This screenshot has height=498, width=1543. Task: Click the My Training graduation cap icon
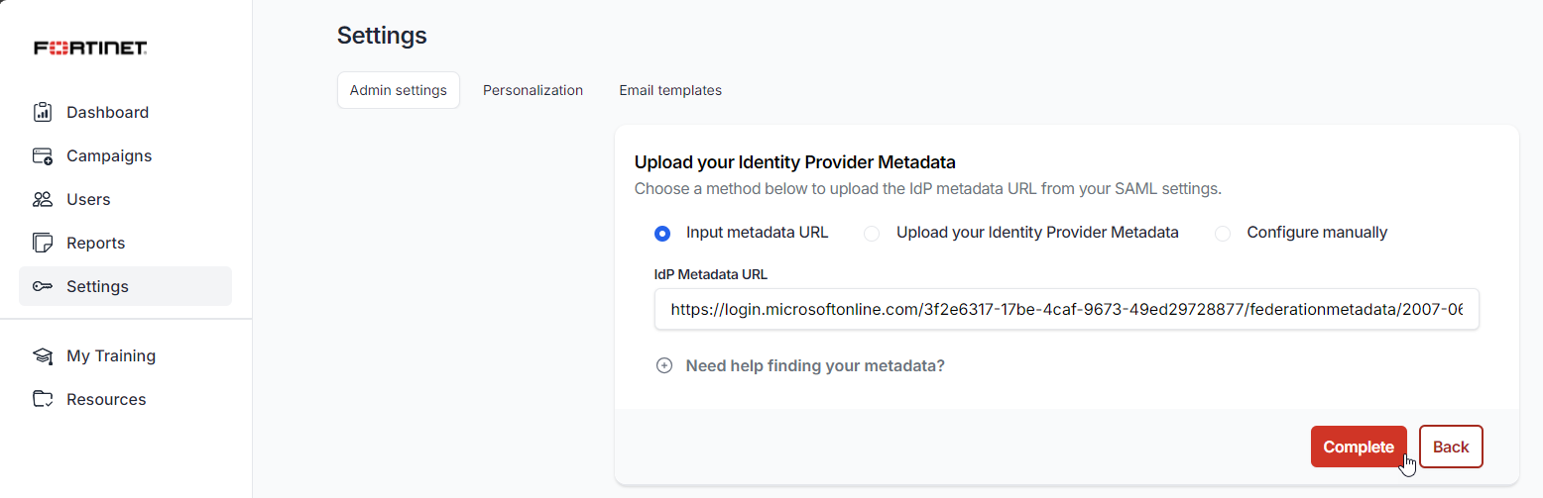(43, 355)
